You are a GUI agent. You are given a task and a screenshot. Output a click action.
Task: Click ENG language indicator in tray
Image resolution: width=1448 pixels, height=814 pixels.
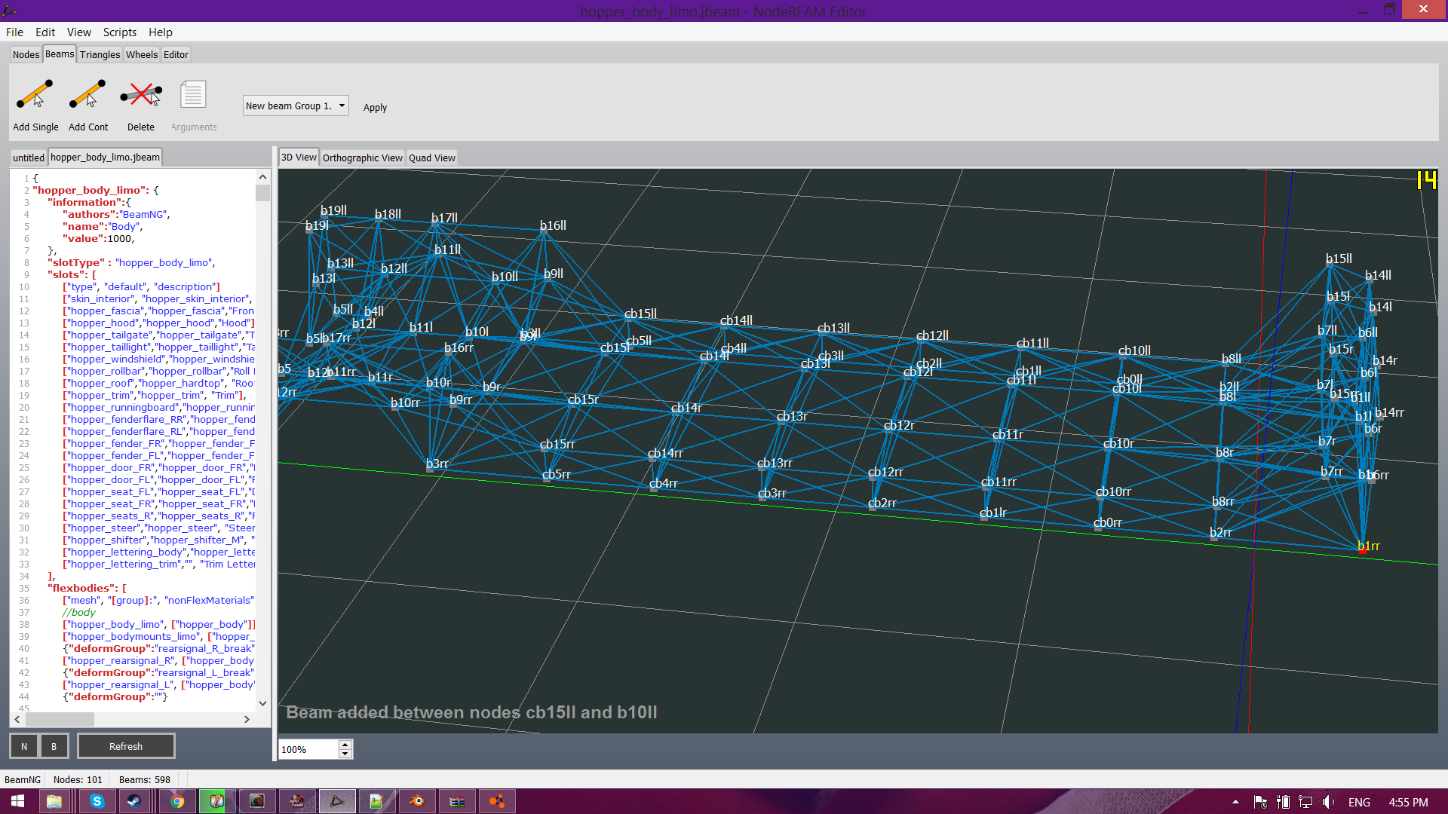click(x=1359, y=802)
